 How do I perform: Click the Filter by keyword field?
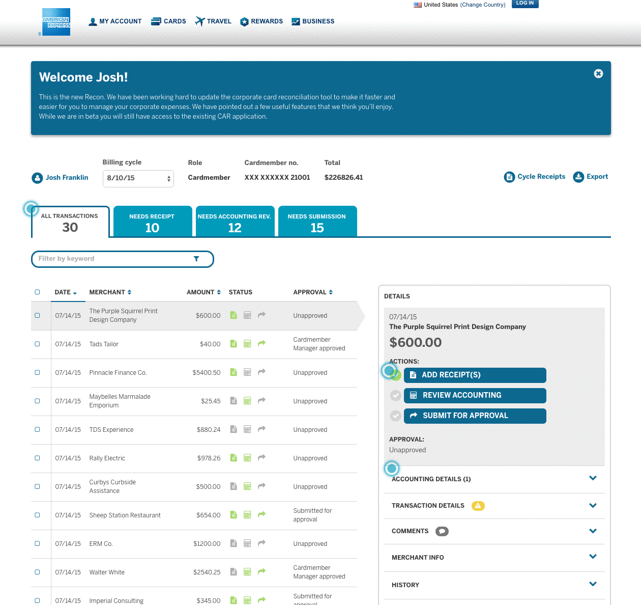[x=123, y=259]
